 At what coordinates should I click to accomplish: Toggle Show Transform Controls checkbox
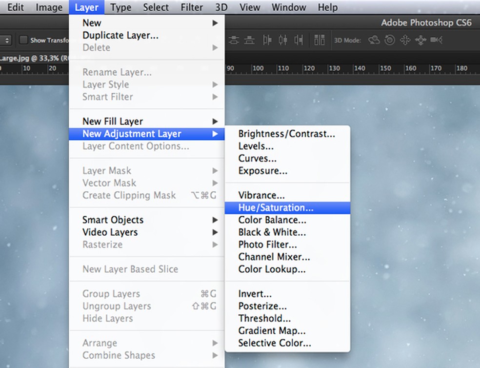[23, 40]
